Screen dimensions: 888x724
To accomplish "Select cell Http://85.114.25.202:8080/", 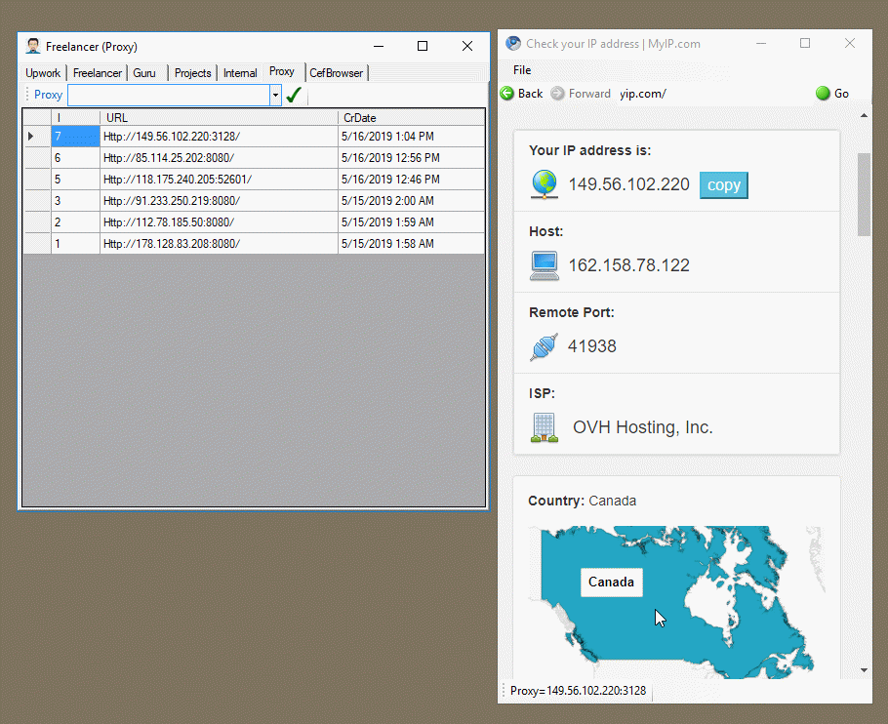I will [x=220, y=158].
